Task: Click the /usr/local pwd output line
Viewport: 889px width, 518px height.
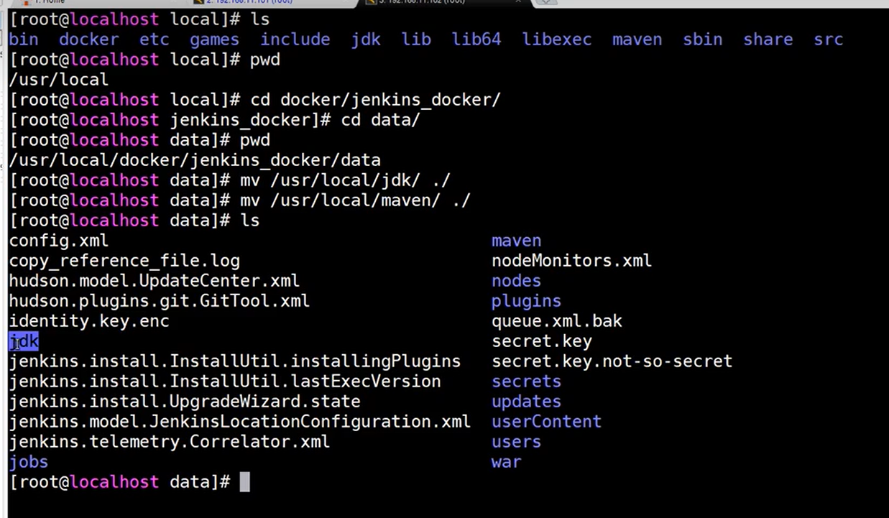Action: [59, 80]
